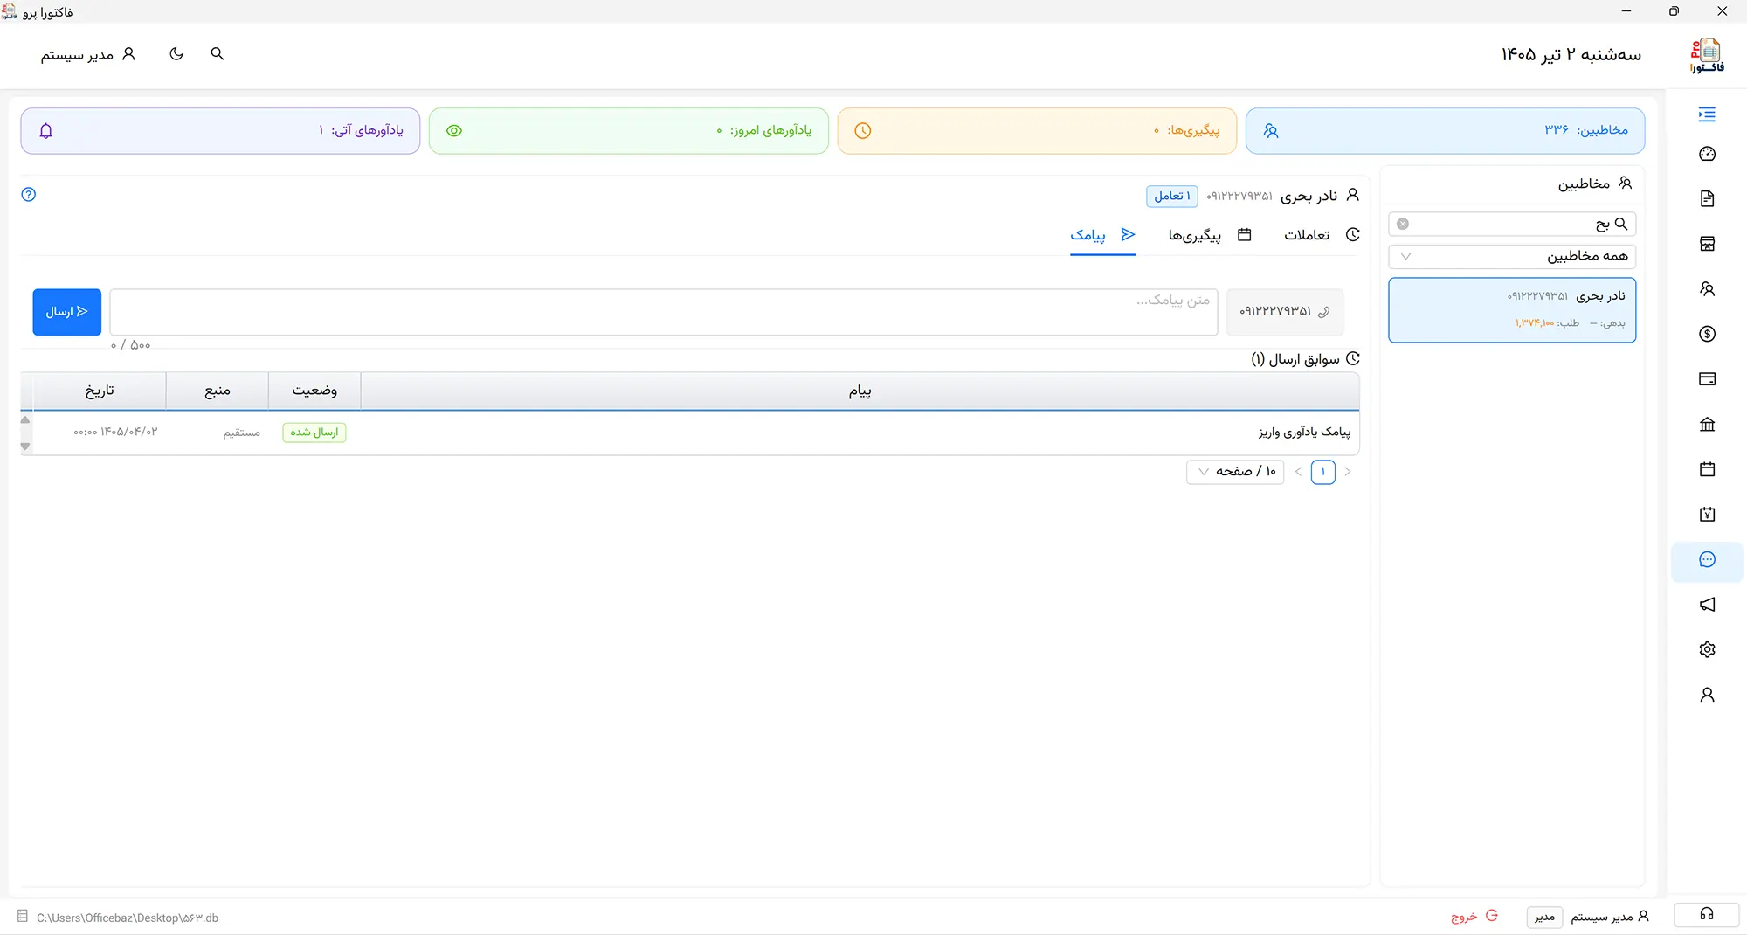
Task: Open settings gear icon in sidebar
Action: pos(1707,649)
